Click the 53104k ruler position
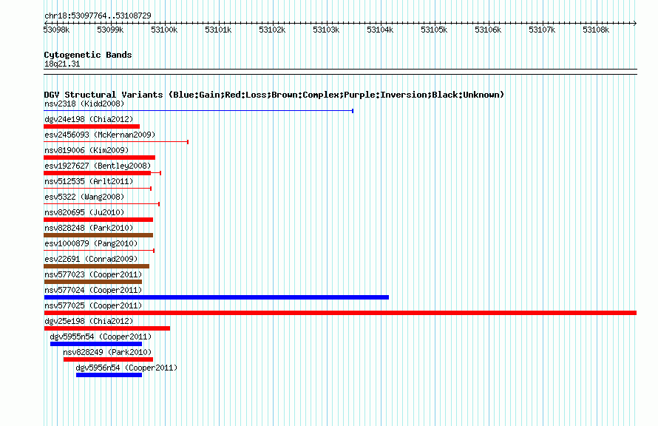The image size is (658, 426). (x=380, y=30)
